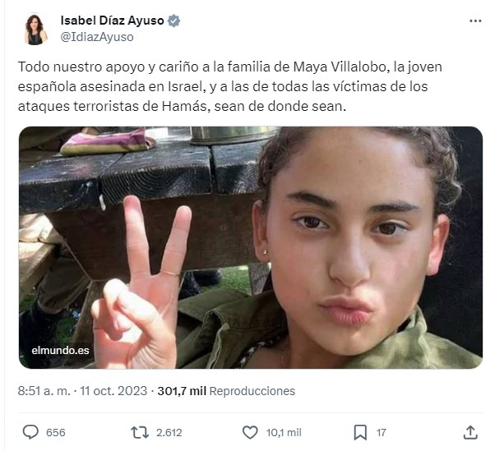The image size is (495, 451).
Task: Open Isabel Díaz Ayuso's profile picture
Action: pos(35,29)
